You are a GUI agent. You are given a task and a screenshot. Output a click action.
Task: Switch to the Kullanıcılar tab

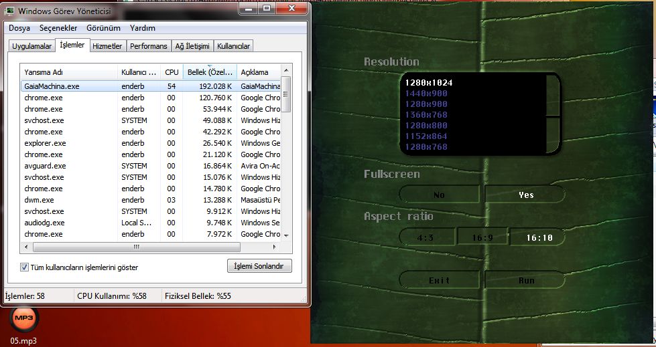pos(233,46)
